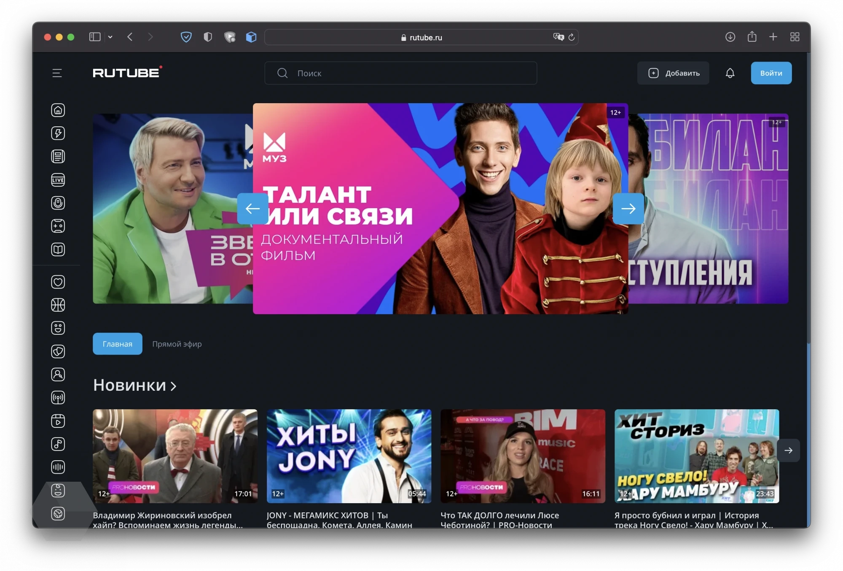Click the Home icon in sidebar
Screen dimensions: 843x571
pyautogui.click(x=58, y=110)
